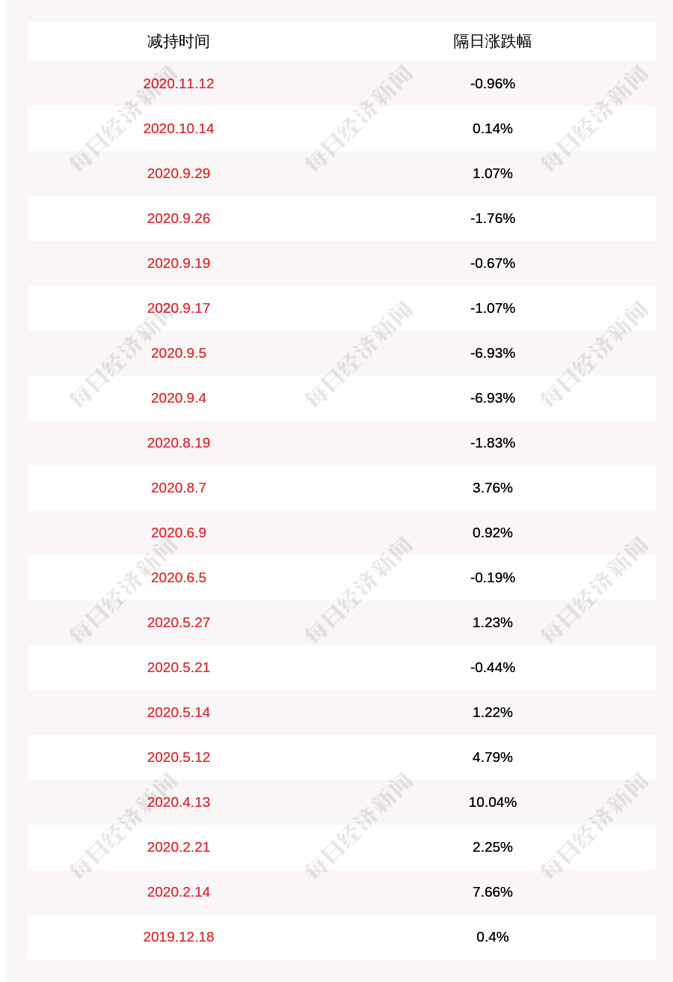Select the 2020.9.19 row date
This screenshot has width=673, height=982.
point(179,263)
